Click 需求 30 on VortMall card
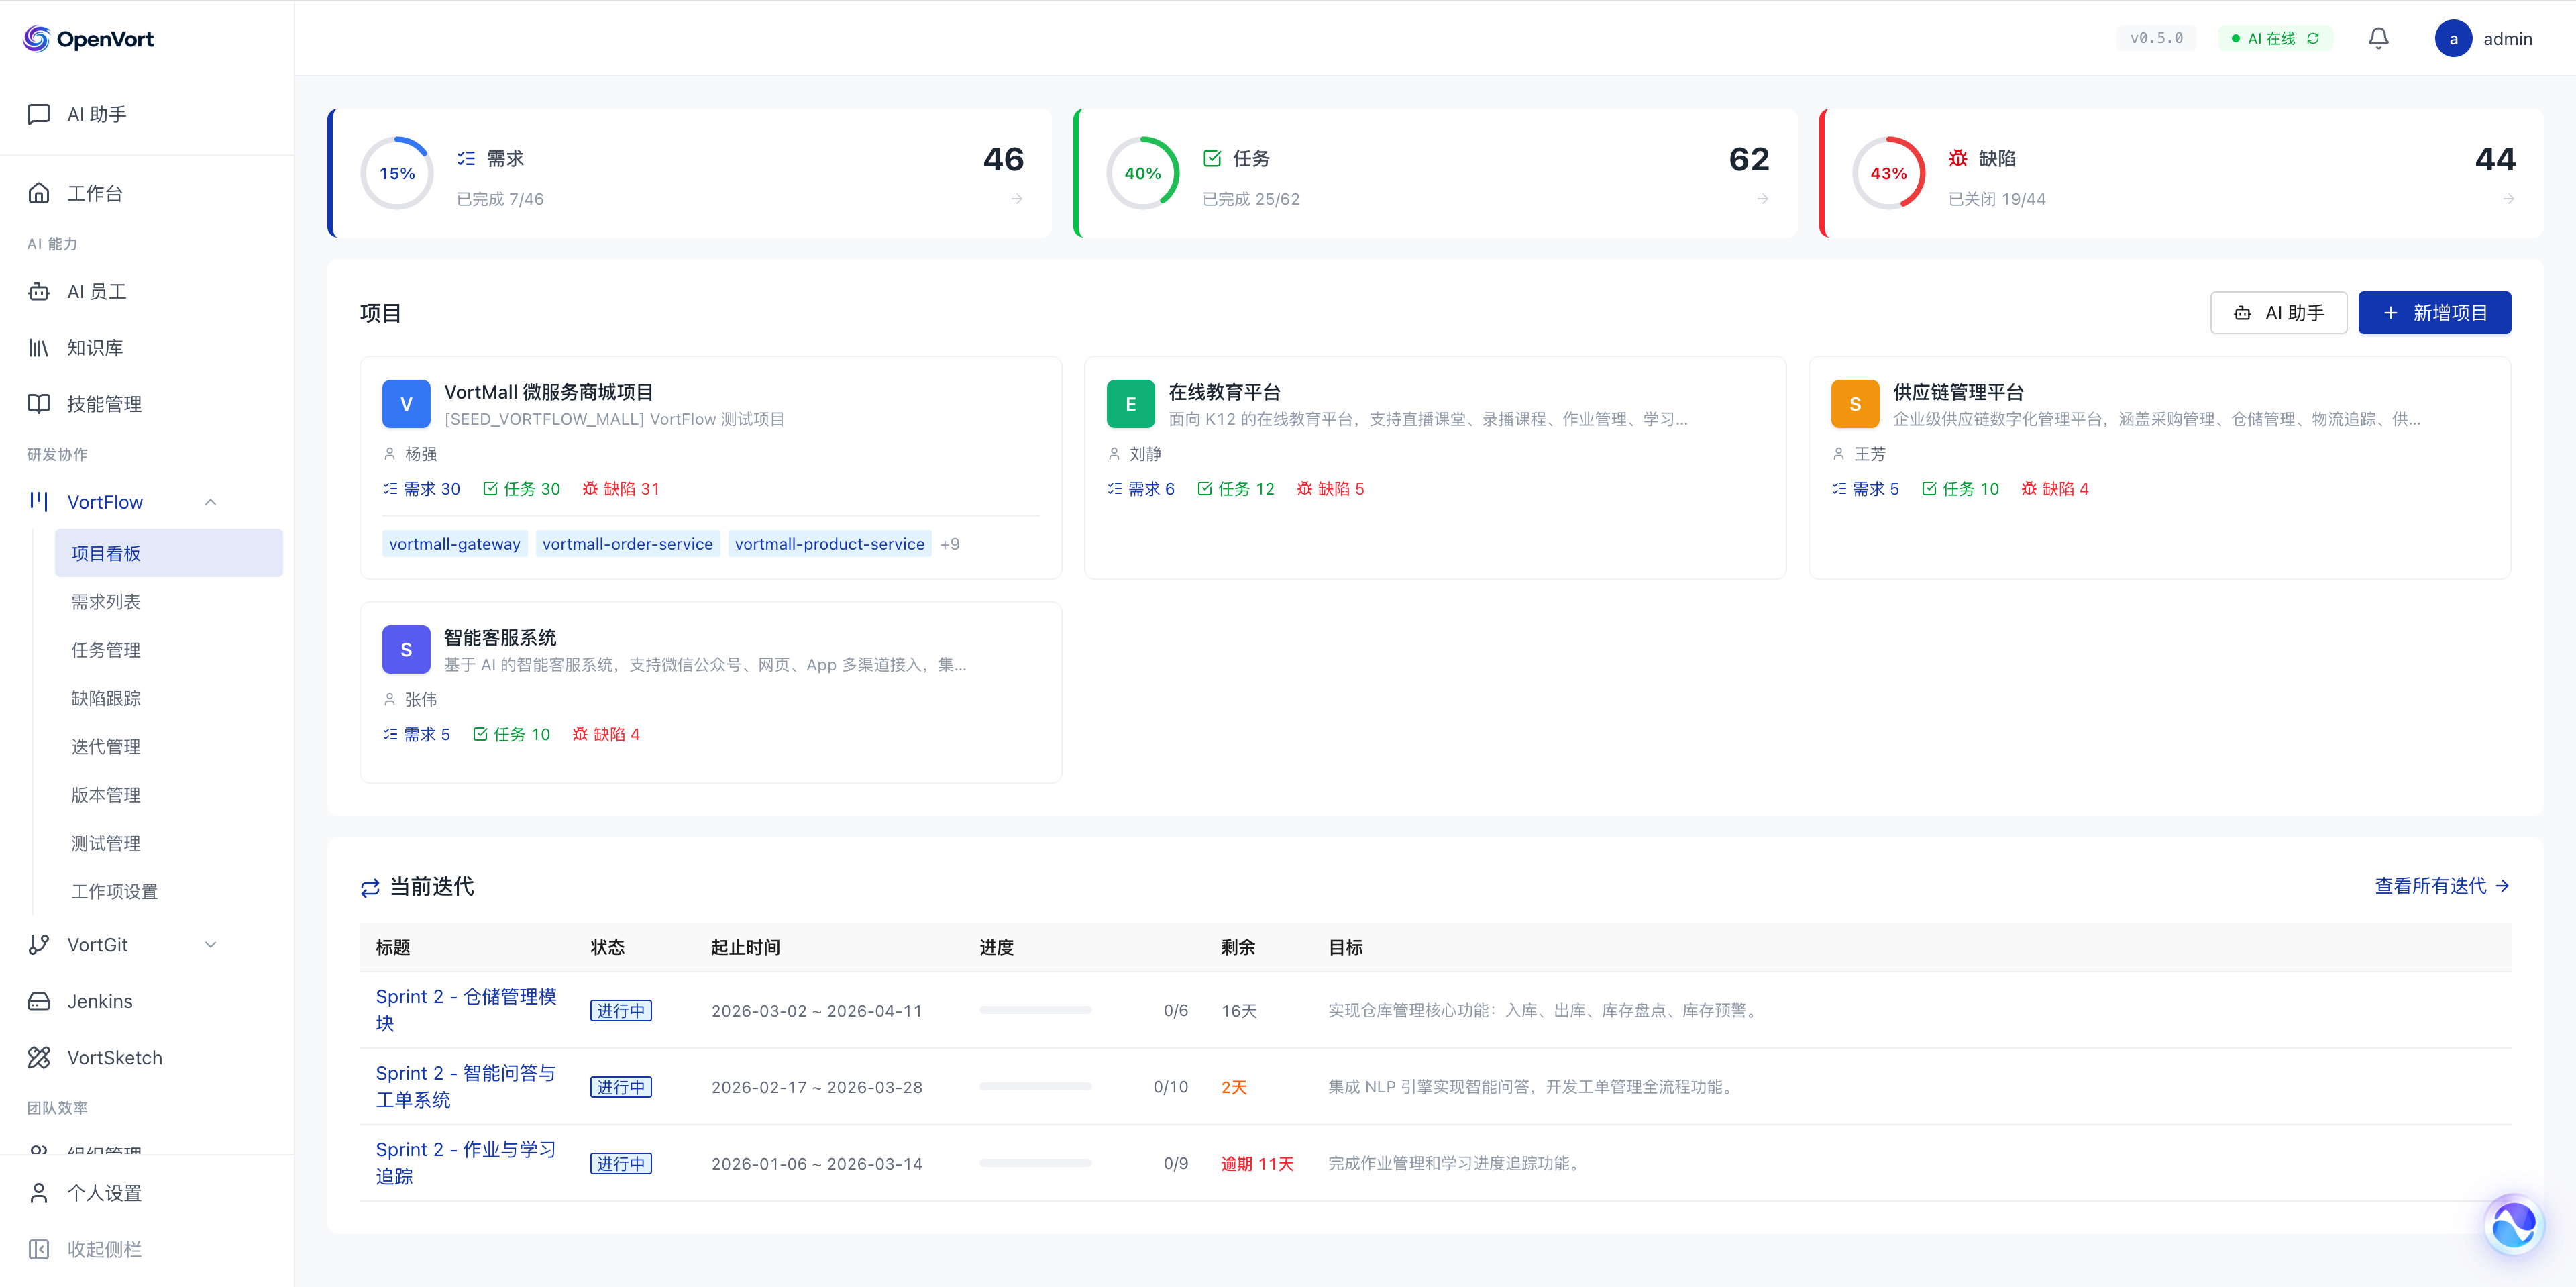This screenshot has width=2576, height=1287. click(421, 488)
